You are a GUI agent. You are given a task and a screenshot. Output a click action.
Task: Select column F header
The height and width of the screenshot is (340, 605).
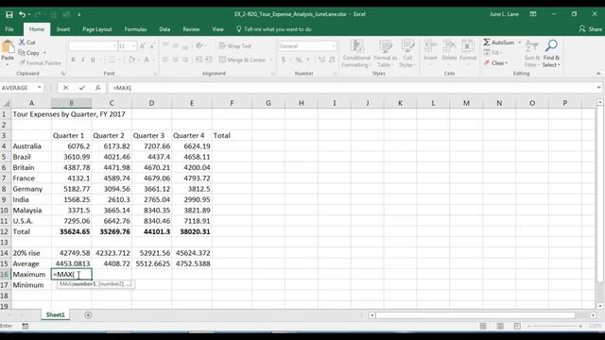click(x=232, y=103)
